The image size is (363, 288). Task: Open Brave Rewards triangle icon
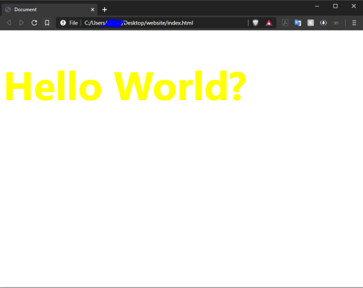[x=269, y=22]
